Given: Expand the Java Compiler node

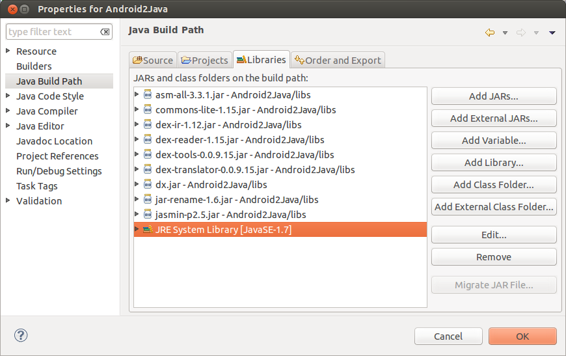Looking at the screenshot, I should (8, 111).
